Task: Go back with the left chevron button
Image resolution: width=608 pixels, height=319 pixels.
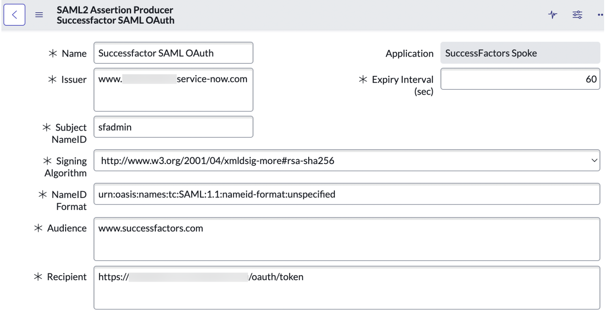Action: (14, 15)
